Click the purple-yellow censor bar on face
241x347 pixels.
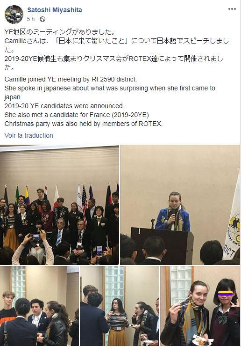[x=226, y=294]
